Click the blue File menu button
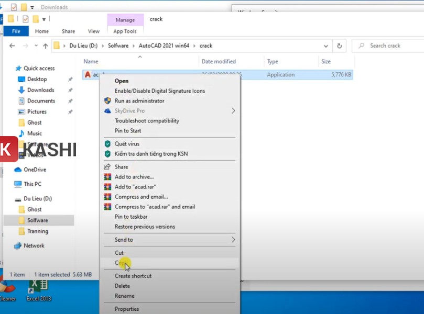424x314 pixels. [16, 31]
